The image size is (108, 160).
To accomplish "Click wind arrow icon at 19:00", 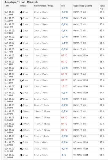I will [21, 37].
